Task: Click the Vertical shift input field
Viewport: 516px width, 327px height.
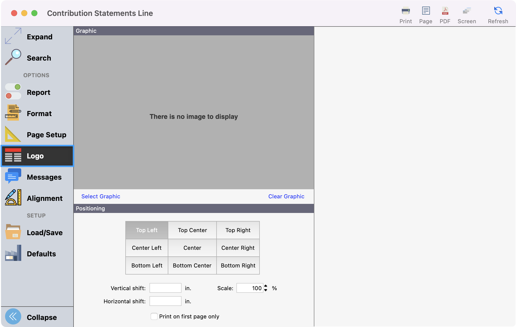Action: tap(165, 288)
